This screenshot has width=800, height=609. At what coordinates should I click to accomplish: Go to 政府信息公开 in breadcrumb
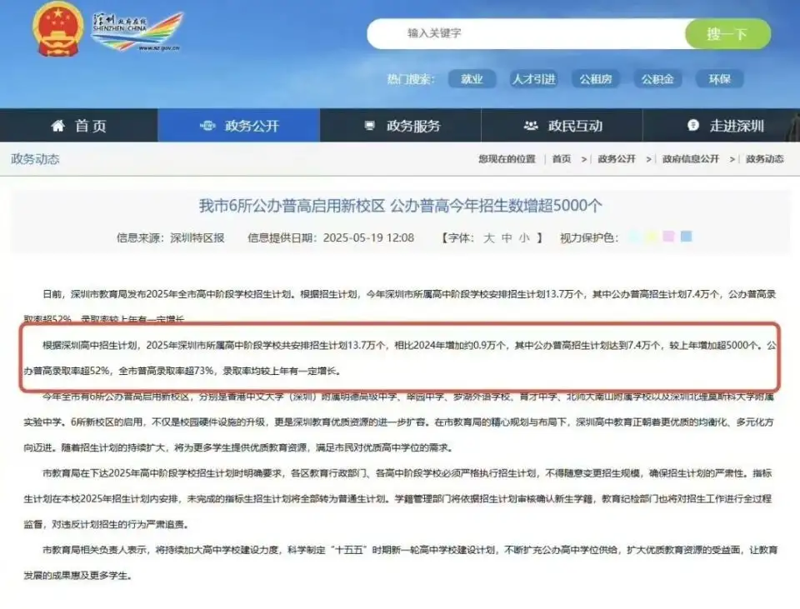(x=691, y=158)
